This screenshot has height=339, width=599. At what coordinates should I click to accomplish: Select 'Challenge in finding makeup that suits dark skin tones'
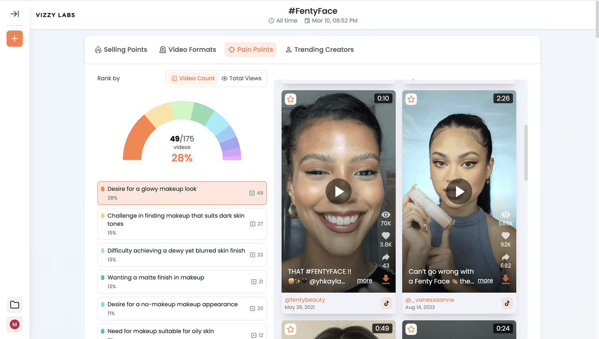click(x=182, y=224)
